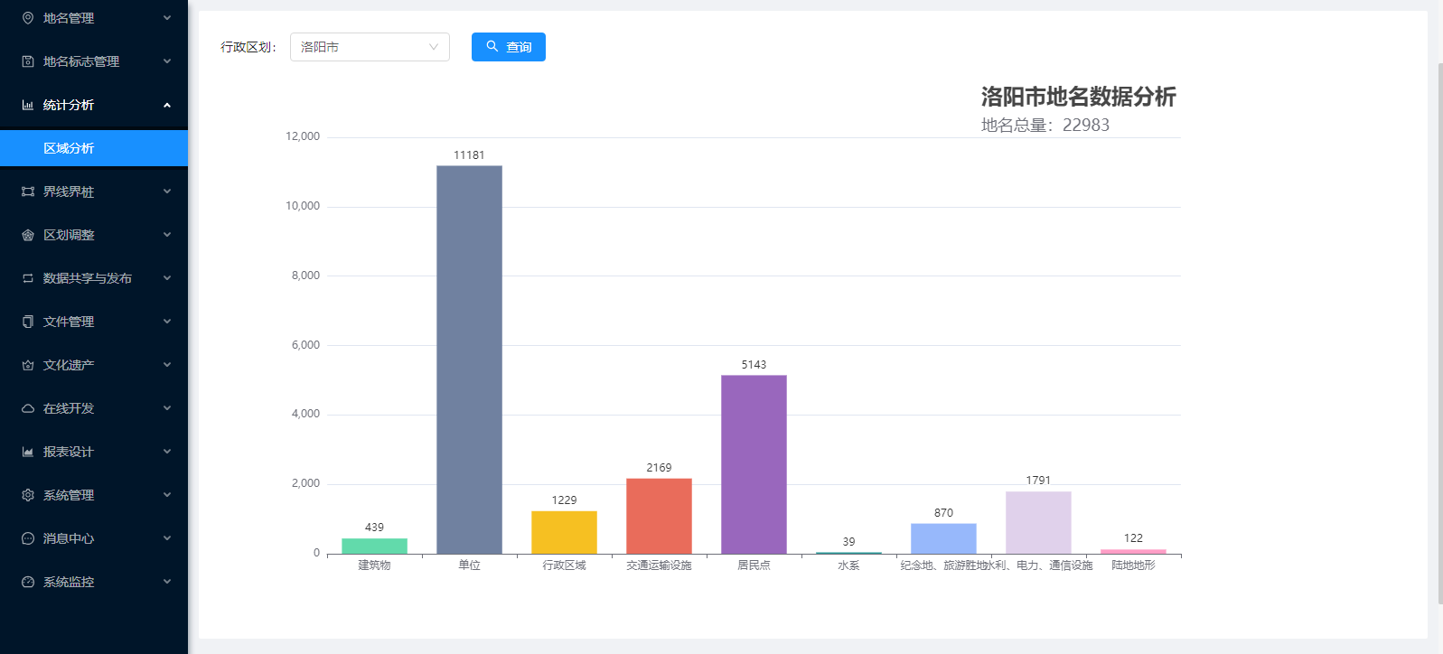Click the 地名管理 location pin icon
The height and width of the screenshot is (654, 1443).
click(28, 18)
